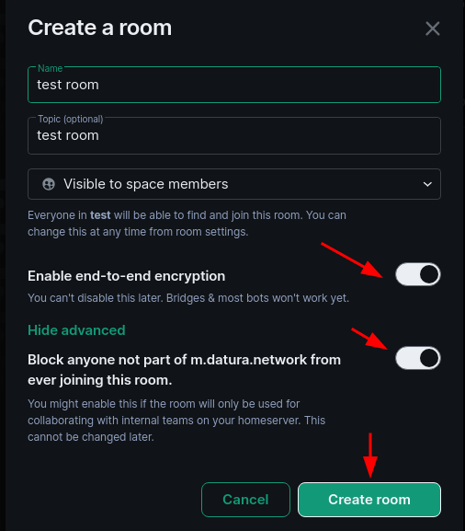Screen dimensions: 465x531
Task: Toggle the block non-m.datura.network users switch
Action: pyautogui.click(x=418, y=358)
